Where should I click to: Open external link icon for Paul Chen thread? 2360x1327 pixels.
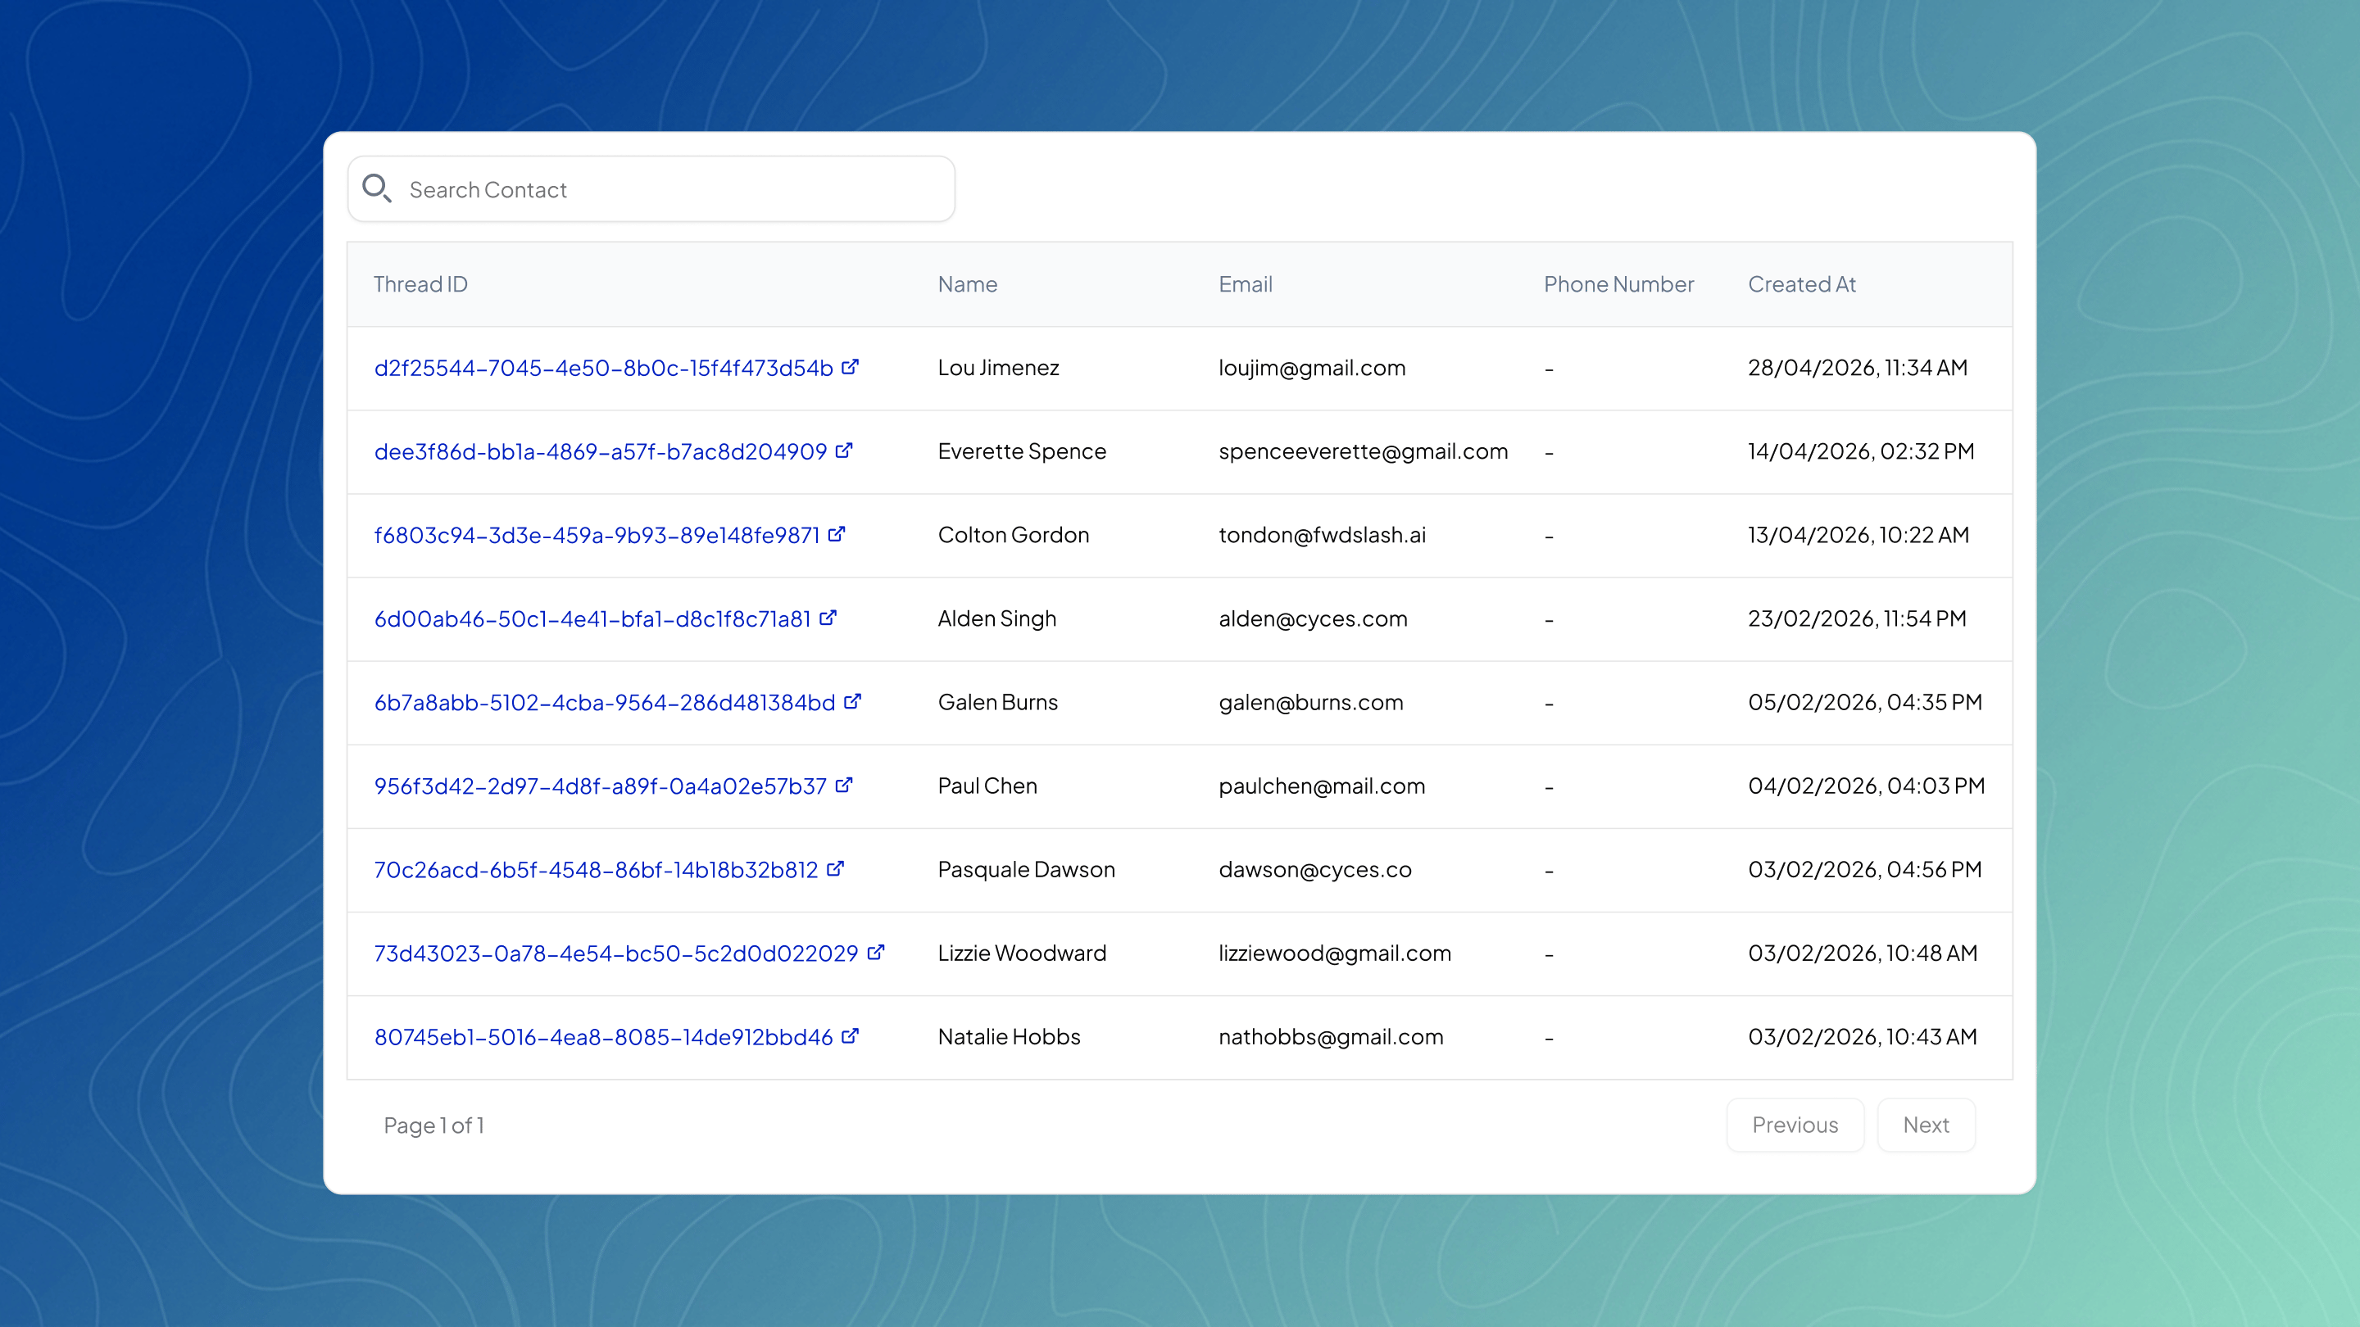click(x=844, y=785)
